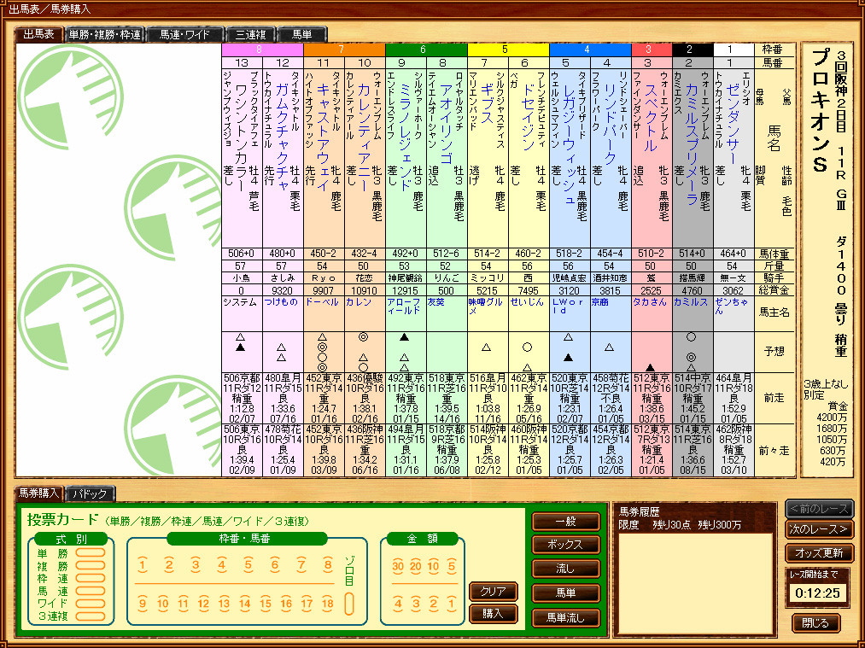Image resolution: width=865 pixels, height=648 pixels.
Task: Switch to the パドック tab
Action: pos(90,493)
